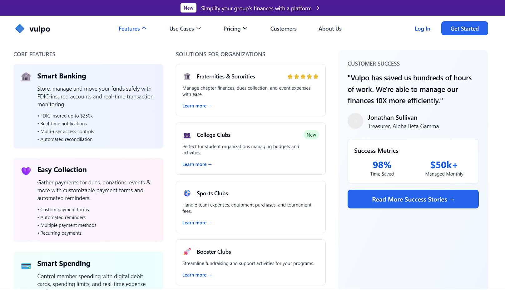505x290 pixels.
Task: Collapse the Features dropdown menu
Action: click(132, 29)
